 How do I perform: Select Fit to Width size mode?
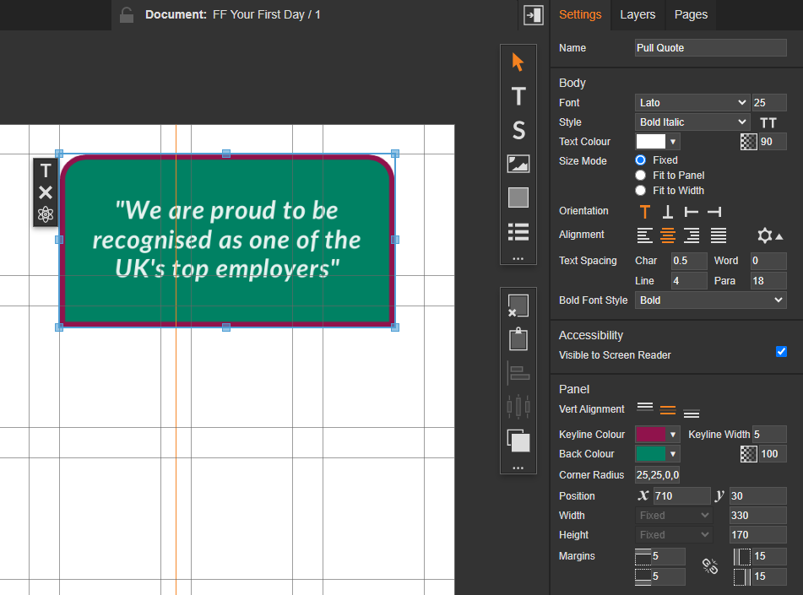641,191
